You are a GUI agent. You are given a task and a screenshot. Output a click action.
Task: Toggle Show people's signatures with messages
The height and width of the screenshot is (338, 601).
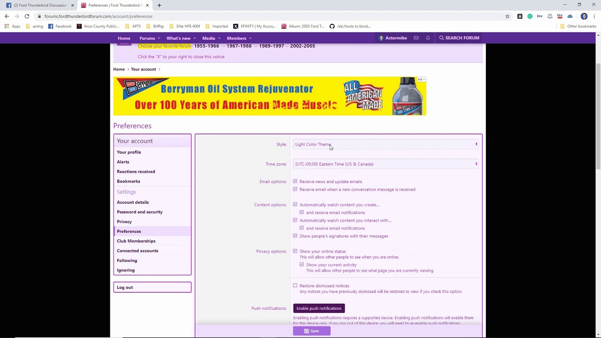click(x=295, y=236)
